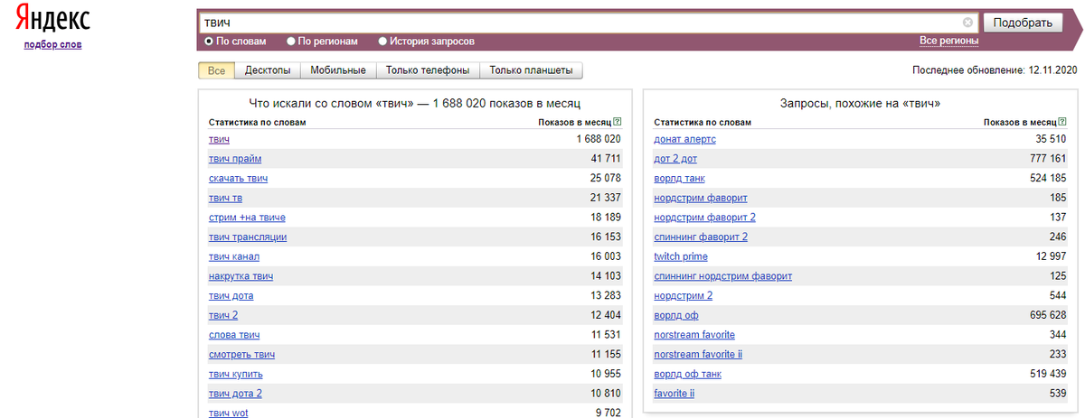Image resolution: width=1085 pixels, height=418 pixels.
Task: Open the 'смотреть твич' keyword link
Action: 241,355
